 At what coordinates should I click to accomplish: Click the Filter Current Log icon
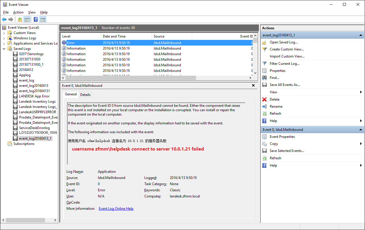point(264,64)
